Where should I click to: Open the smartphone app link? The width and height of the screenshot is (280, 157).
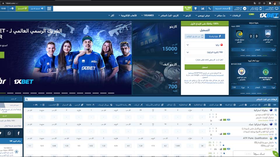[256, 8]
